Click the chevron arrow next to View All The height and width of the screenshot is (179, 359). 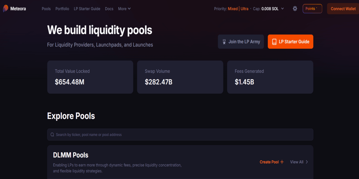pos(307,162)
